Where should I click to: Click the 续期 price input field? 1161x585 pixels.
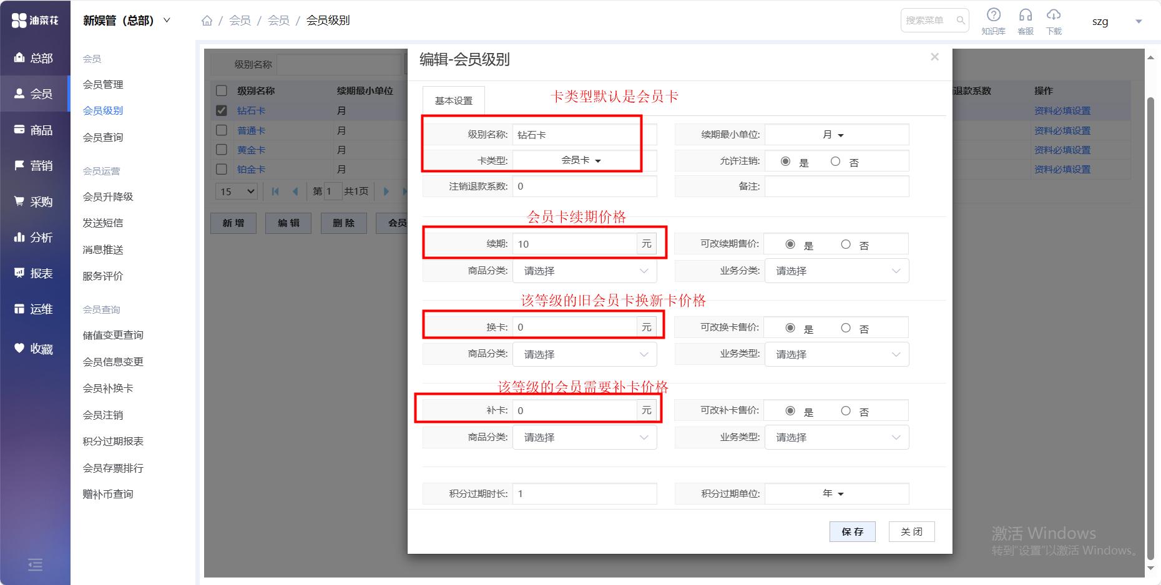[574, 244]
